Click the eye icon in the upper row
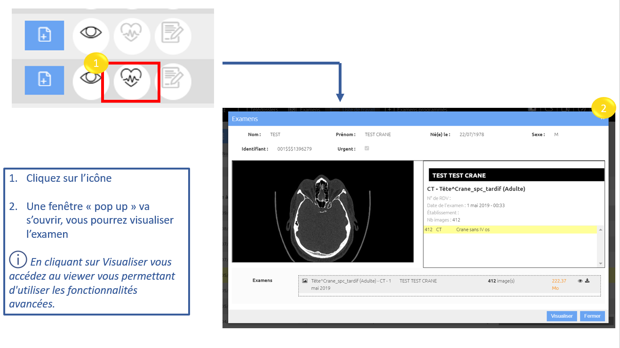Screen dimensions: 620x348 pyautogui.click(x=91, y=34)
